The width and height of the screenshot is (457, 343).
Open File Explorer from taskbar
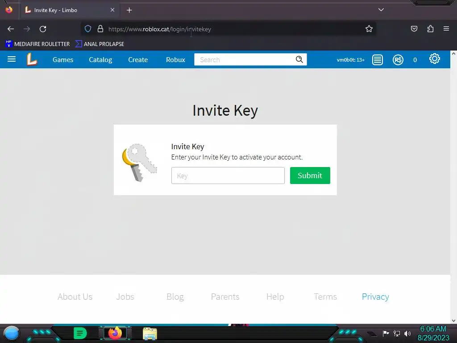pos(150,334)
